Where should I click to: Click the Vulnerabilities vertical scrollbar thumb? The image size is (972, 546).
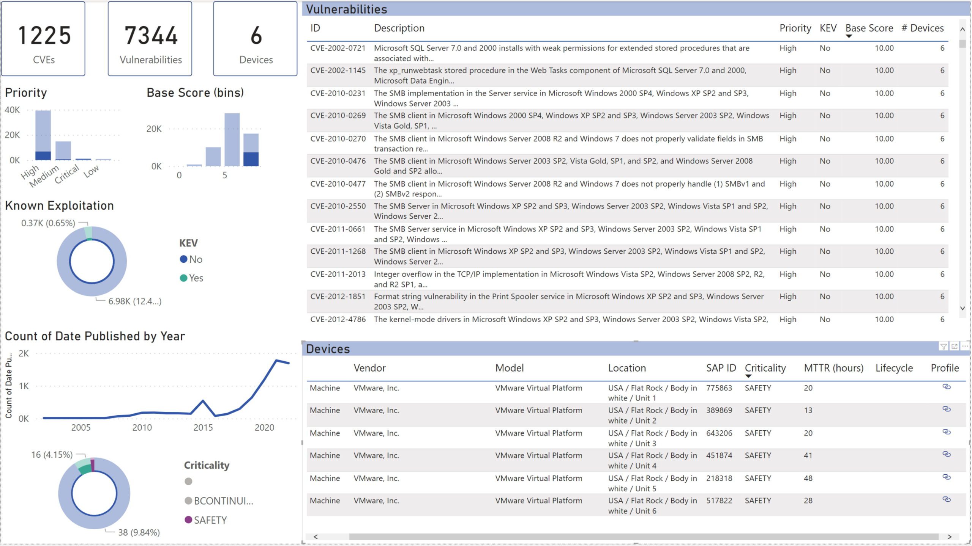tap(963, 44)
